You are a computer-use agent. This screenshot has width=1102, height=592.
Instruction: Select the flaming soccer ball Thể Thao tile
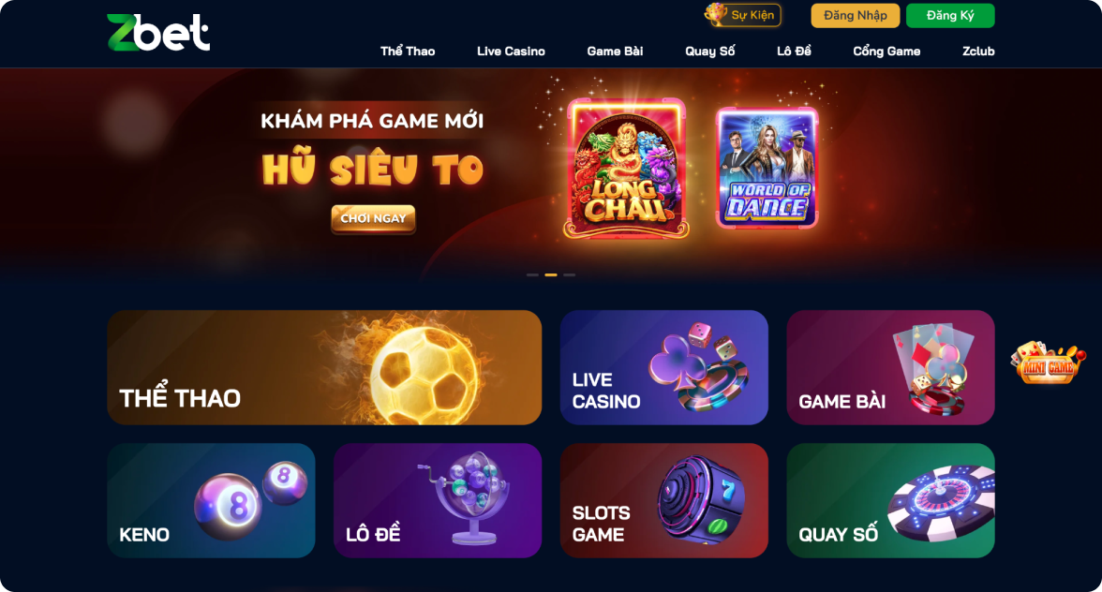click(324, 367)
